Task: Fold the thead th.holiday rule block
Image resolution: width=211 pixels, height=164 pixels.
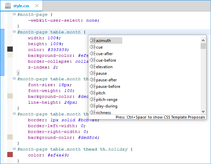Action: coord(14,149)
